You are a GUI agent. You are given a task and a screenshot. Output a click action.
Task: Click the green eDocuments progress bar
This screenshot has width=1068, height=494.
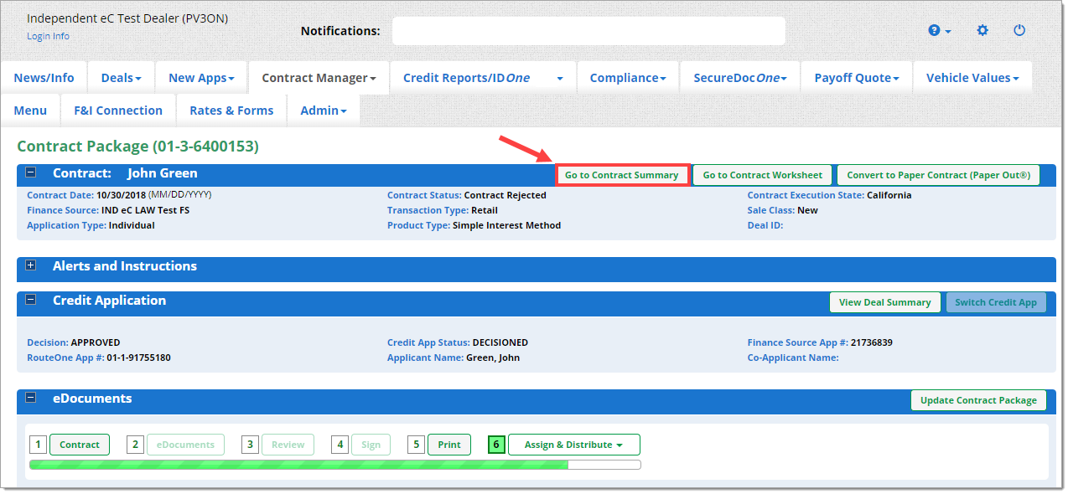[334, 464]
